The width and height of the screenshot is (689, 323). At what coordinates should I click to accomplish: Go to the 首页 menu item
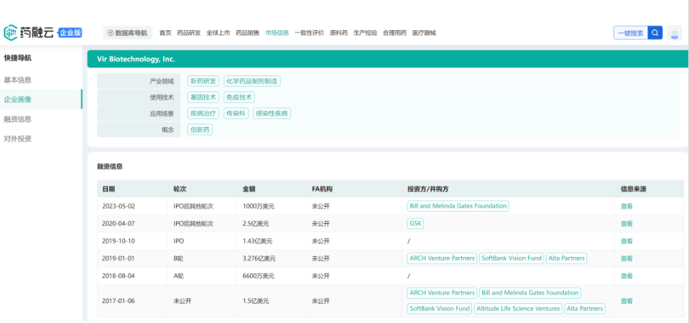click(165, 33)
